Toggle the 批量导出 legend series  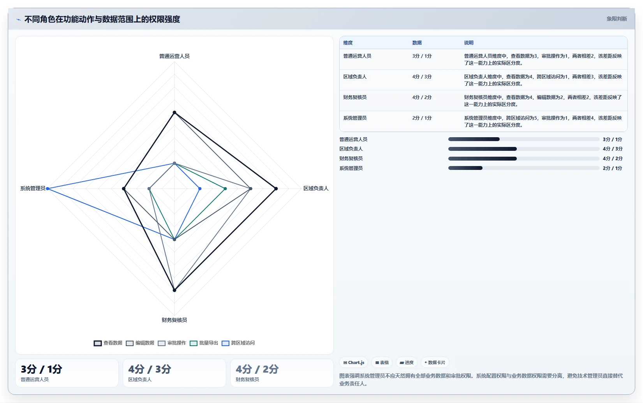pos(204,343)
